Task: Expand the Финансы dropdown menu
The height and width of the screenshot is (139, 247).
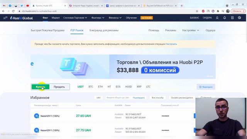Action: click(115, 18)
